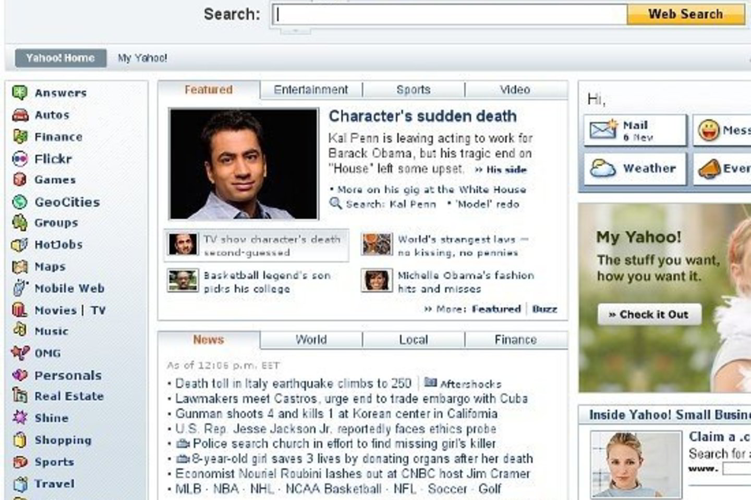Screen dimensions: 751x500
Task: Open the Games icon
Action: [x=20, y=180]
